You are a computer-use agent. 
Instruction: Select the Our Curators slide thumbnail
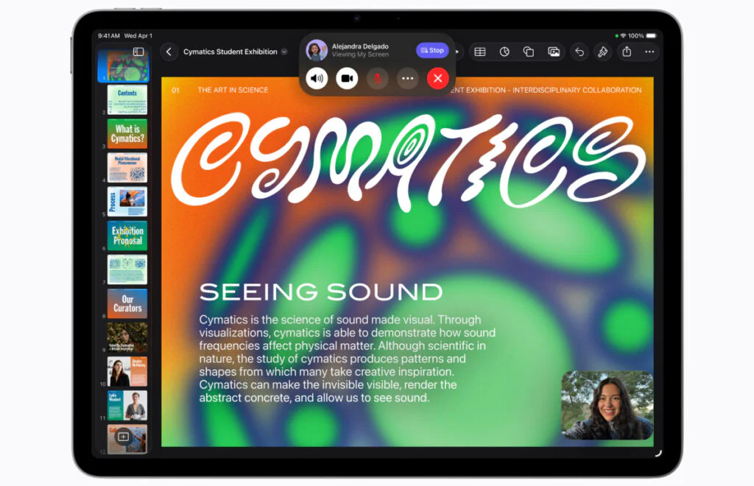click(x=127, y=303)
